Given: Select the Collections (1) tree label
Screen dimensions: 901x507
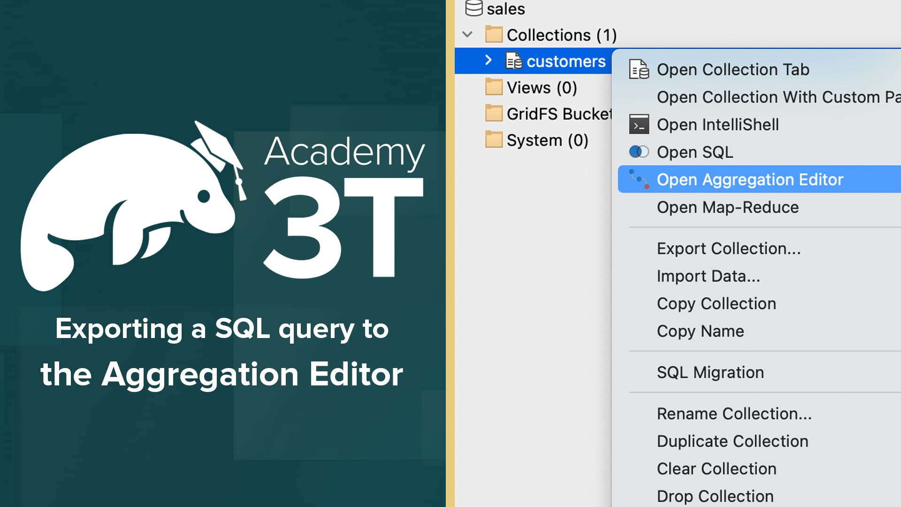Looking at the screenshot, I should [562, 35].
